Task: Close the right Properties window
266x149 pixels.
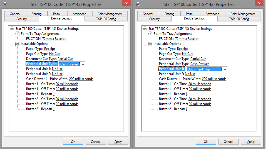Action: coord(259,3)
